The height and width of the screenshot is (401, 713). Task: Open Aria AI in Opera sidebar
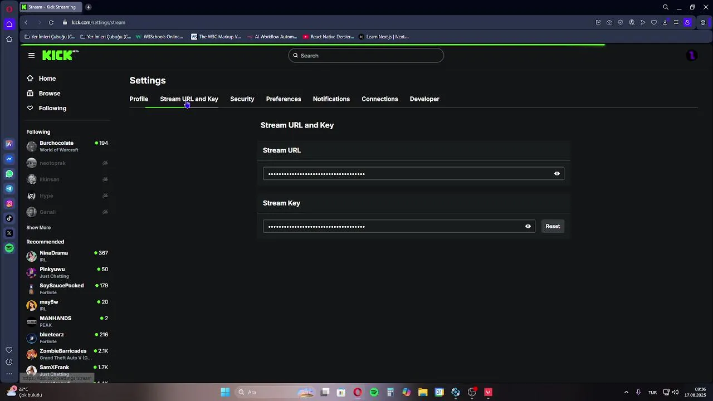click(9, 144)
